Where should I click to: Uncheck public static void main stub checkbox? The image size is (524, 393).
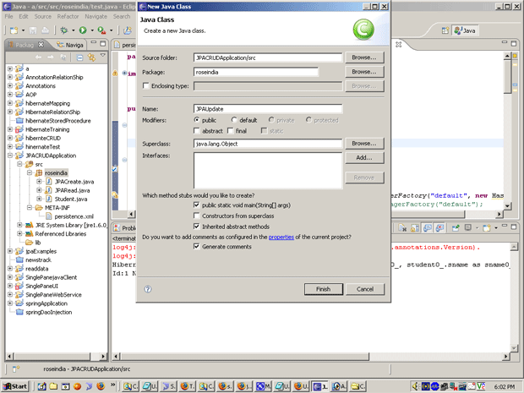click(196, 205)
